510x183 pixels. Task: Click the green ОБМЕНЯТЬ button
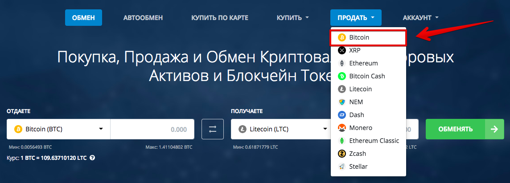(465, 129)
